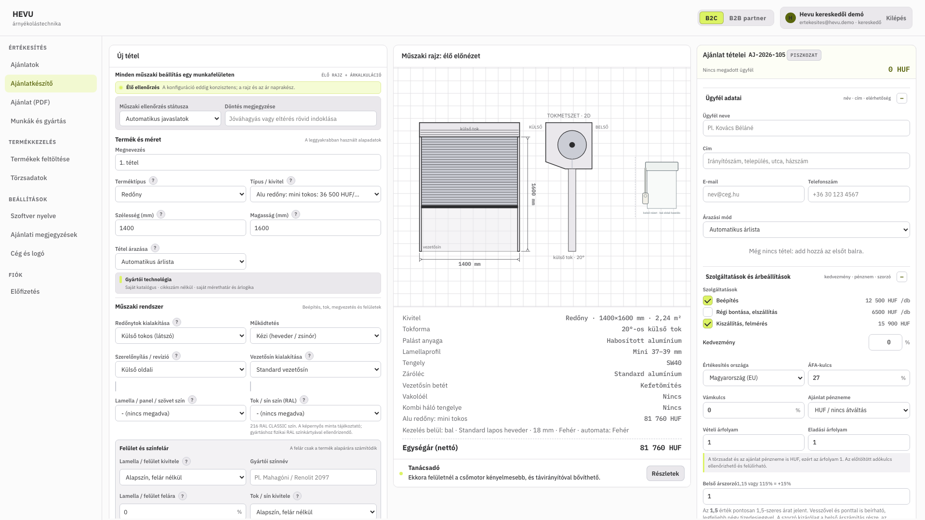925x520 pixels.
Task: Click the Telefonszám input field
Action: (x=859, y=195)
